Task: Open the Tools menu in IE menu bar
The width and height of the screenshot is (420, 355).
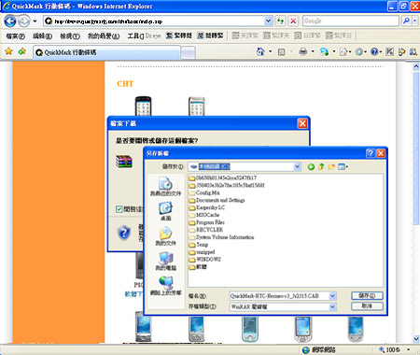Action: point(135,36)
